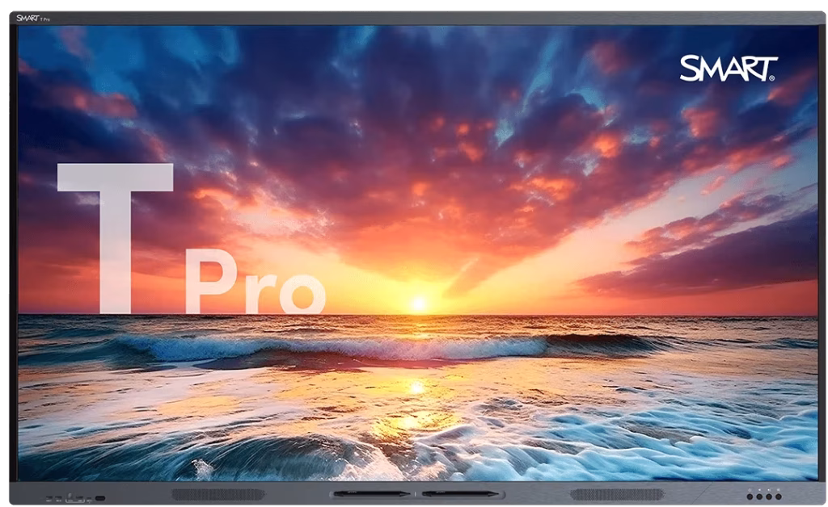Click the word Pro on screen
828x507 pixels.
click(x=256, y=282)
